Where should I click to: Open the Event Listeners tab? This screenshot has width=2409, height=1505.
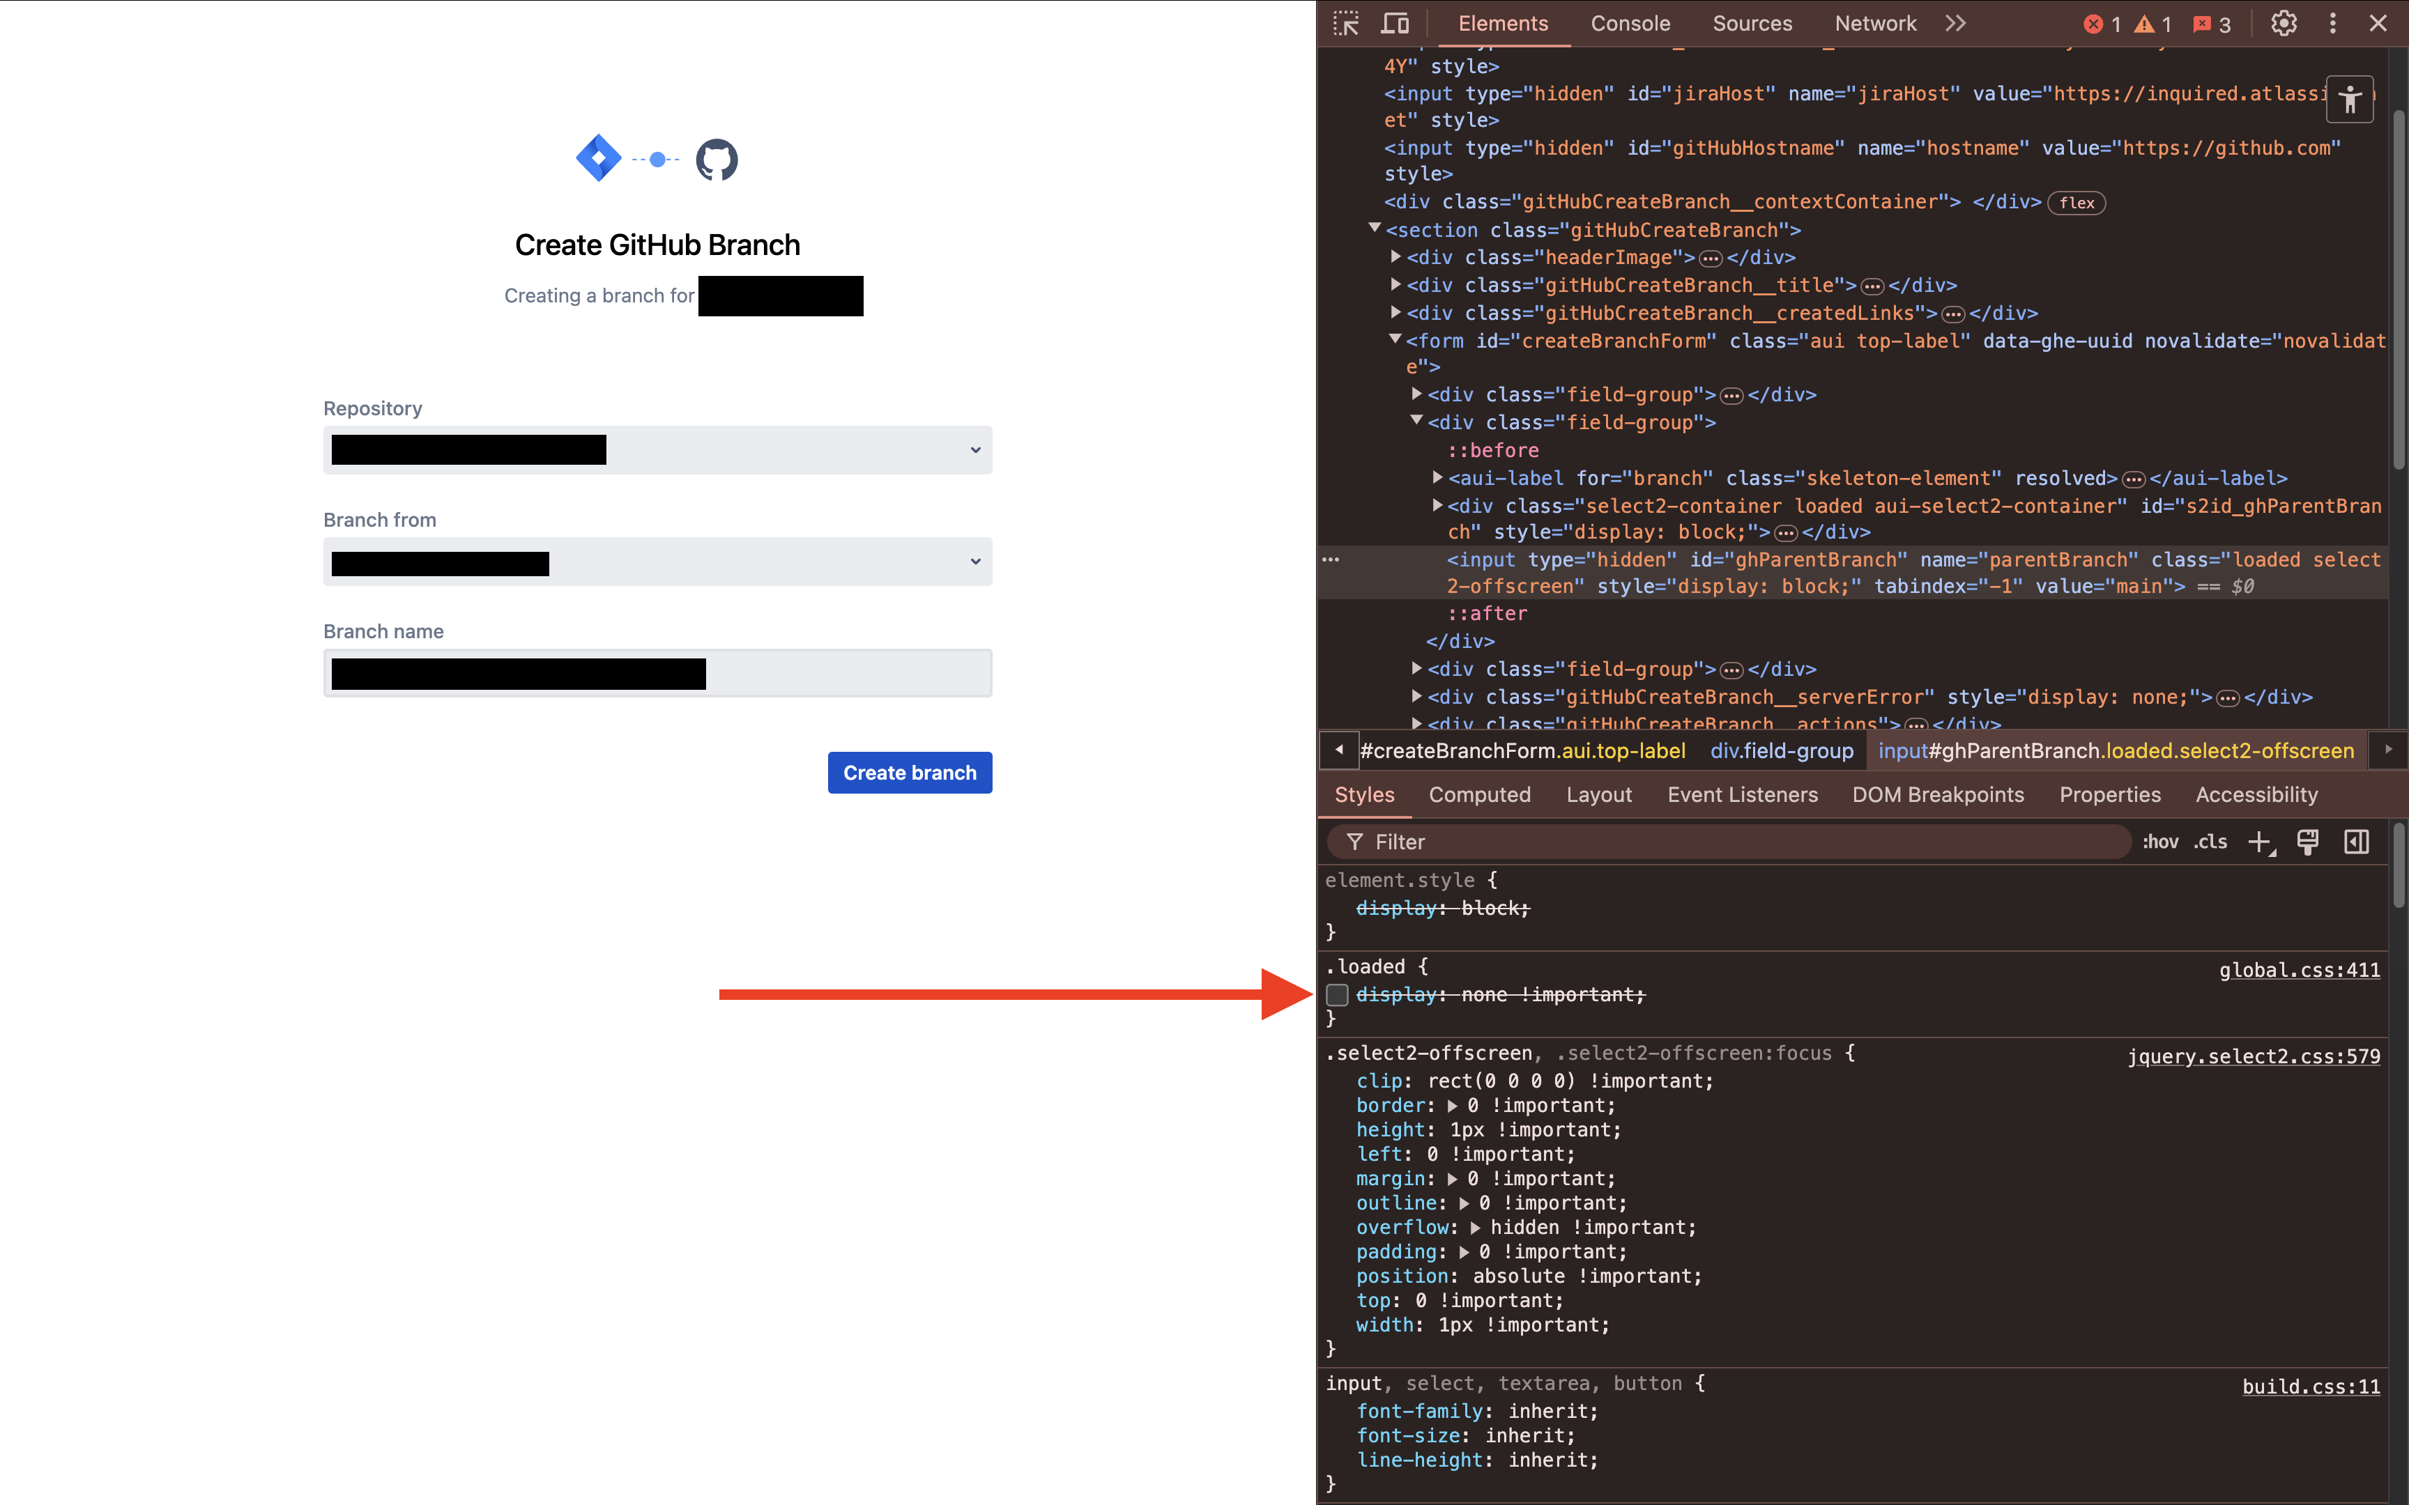[x=1742, y=794]
